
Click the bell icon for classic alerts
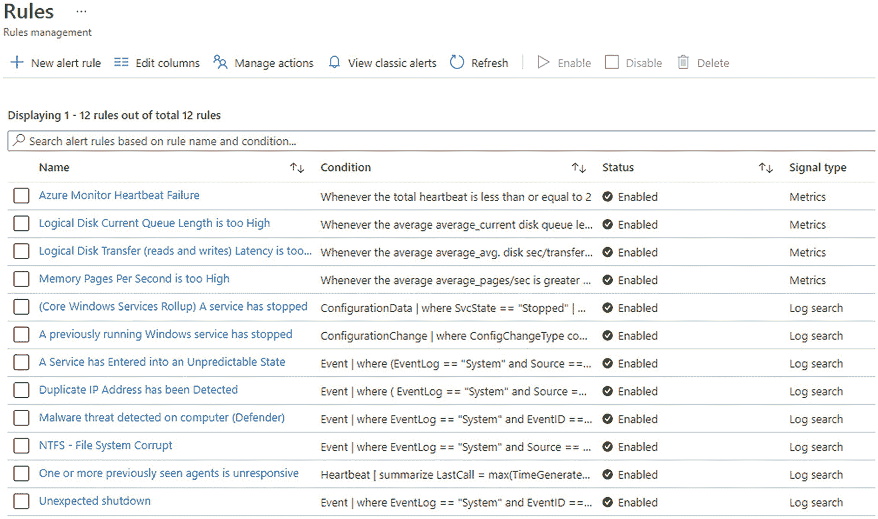pos(334,63)
